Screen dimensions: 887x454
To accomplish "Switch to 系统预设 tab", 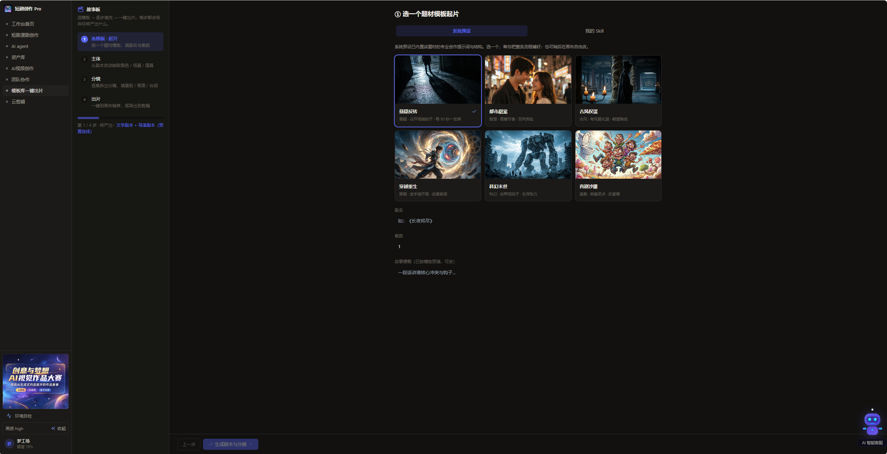I will (461, 31).
